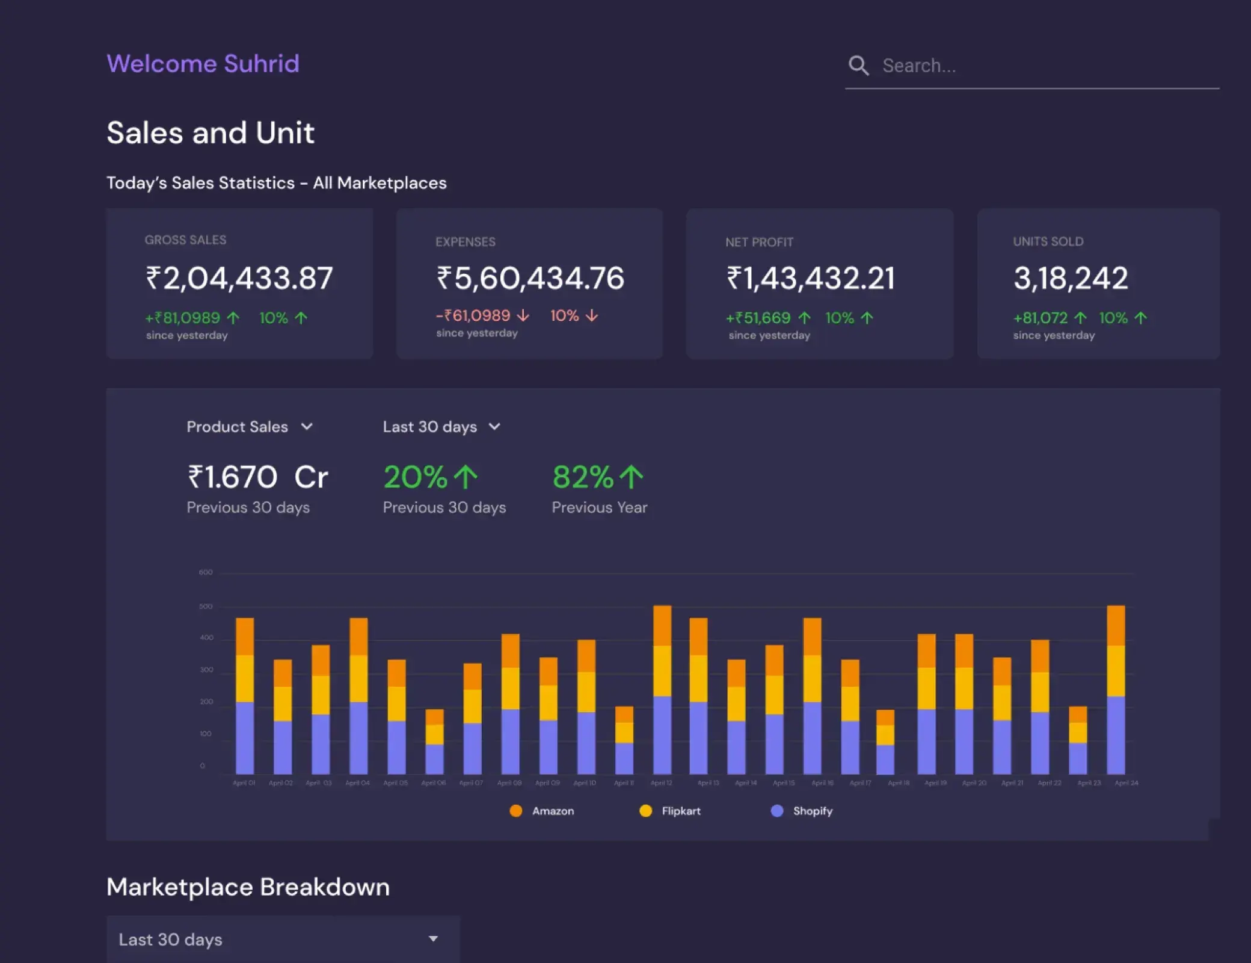
Task: Click the search magnifier icon
Action: click(x=858, y=66)
